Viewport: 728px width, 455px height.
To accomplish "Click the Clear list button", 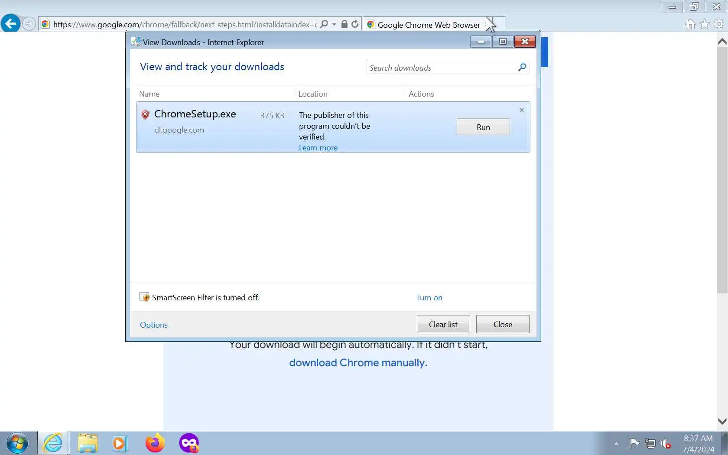I will [443, 324].
